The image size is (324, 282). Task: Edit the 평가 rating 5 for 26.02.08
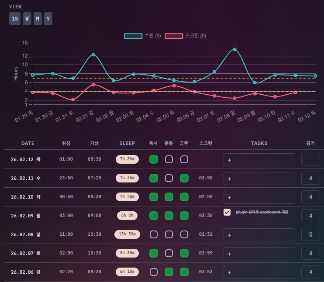pos(310,234)
